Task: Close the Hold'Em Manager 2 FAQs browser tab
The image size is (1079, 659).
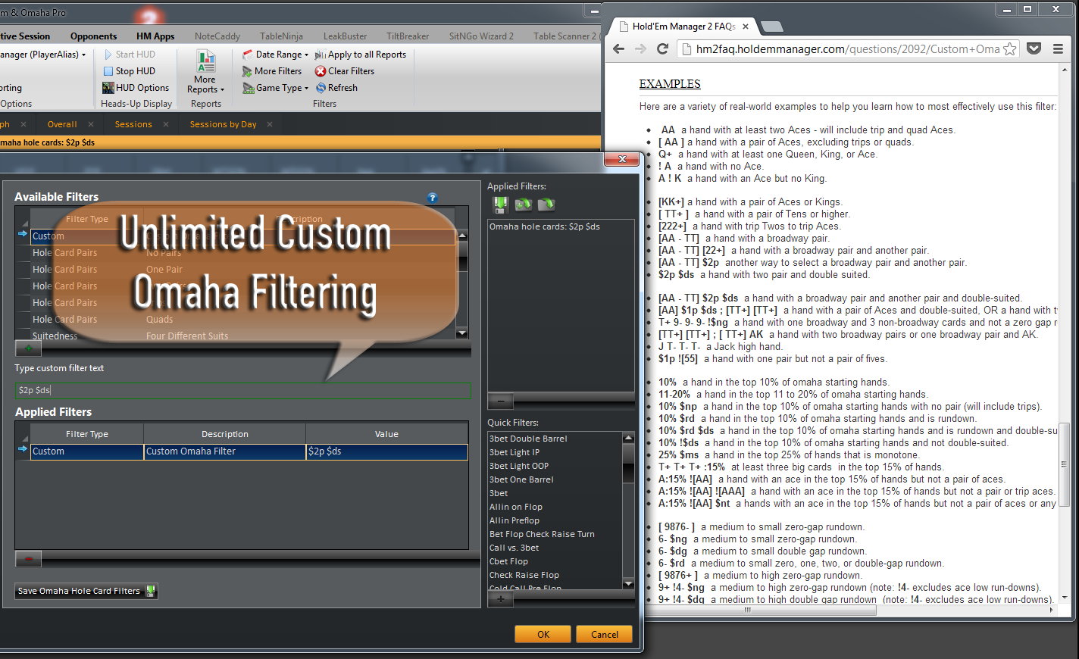Action: point(746,27)
